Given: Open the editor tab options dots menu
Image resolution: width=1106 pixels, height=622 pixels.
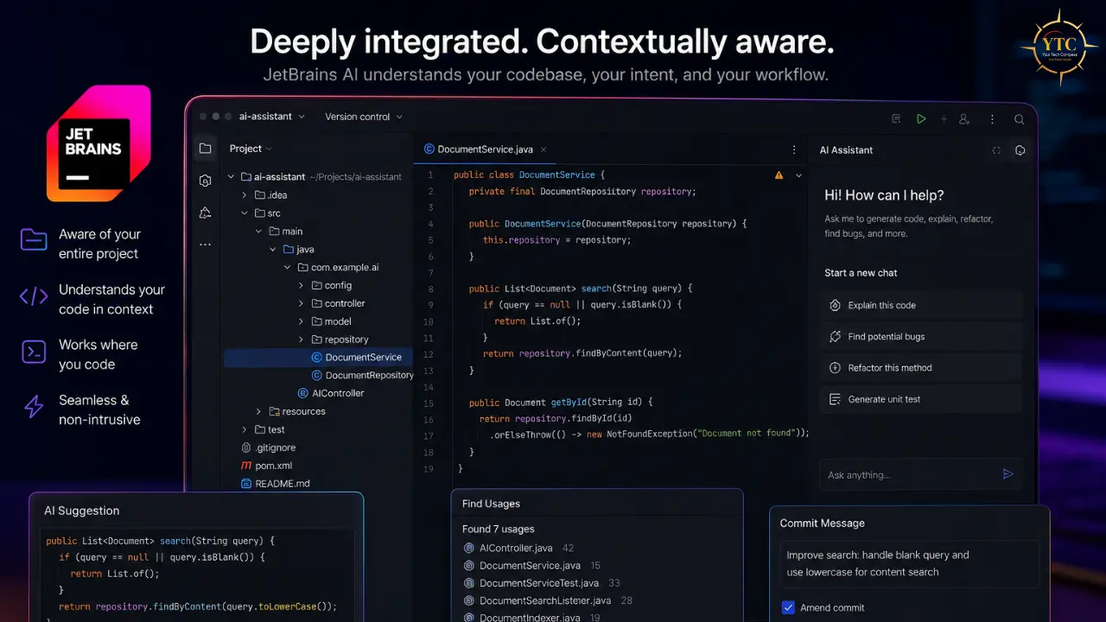Looking at the screenshot, I should (794, 149).
